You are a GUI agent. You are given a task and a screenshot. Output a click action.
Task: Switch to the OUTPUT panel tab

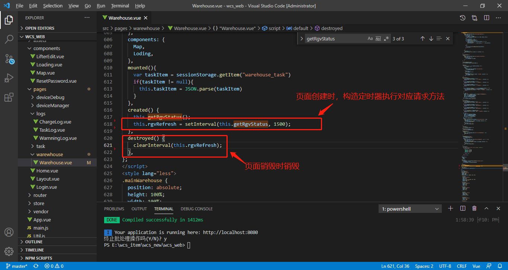click(139, 209)
